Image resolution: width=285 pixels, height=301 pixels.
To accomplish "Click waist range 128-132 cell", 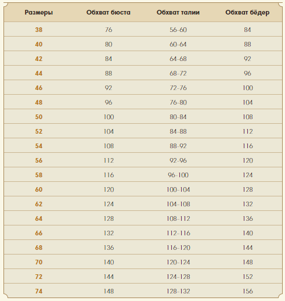I will [x=178, y=291].
